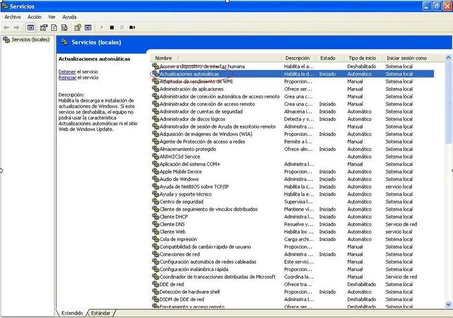Click gear icon of Audio de Windows
This screenshot has width=453, height=318.
(x=155, y=179)
